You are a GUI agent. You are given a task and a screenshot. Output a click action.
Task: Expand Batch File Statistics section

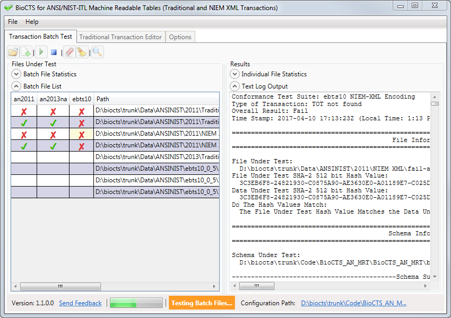[x=16, y=74]
